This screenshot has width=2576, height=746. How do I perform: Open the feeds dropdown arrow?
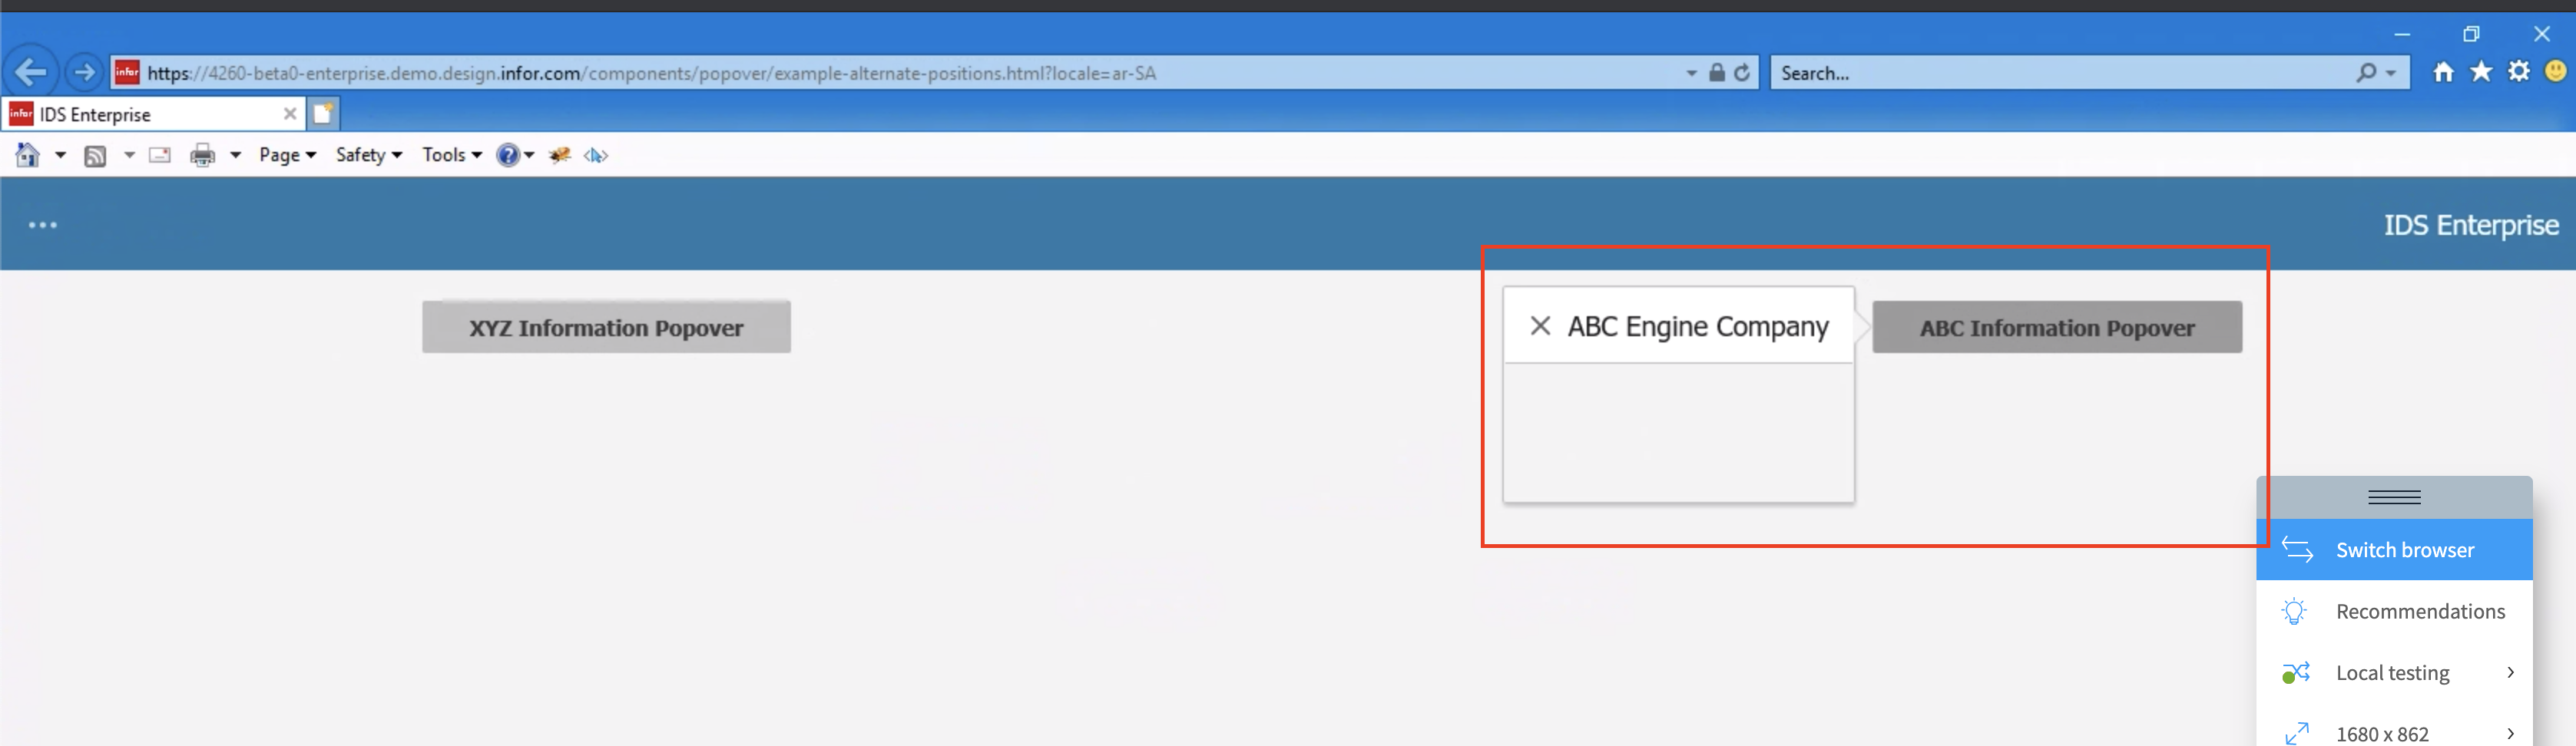pyautogui.click(x=129, y=155)
